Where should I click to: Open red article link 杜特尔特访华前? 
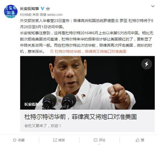(90, 52)
